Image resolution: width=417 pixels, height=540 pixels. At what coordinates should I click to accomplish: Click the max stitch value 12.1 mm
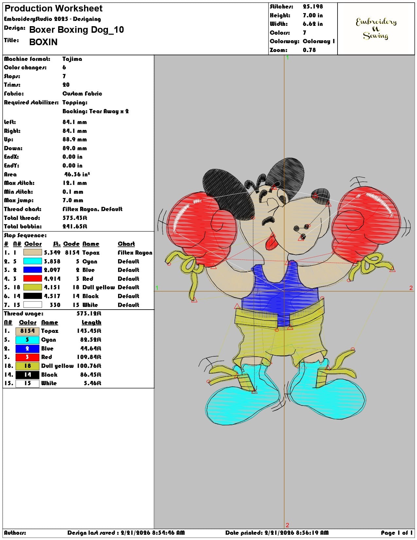click(75, 183)
